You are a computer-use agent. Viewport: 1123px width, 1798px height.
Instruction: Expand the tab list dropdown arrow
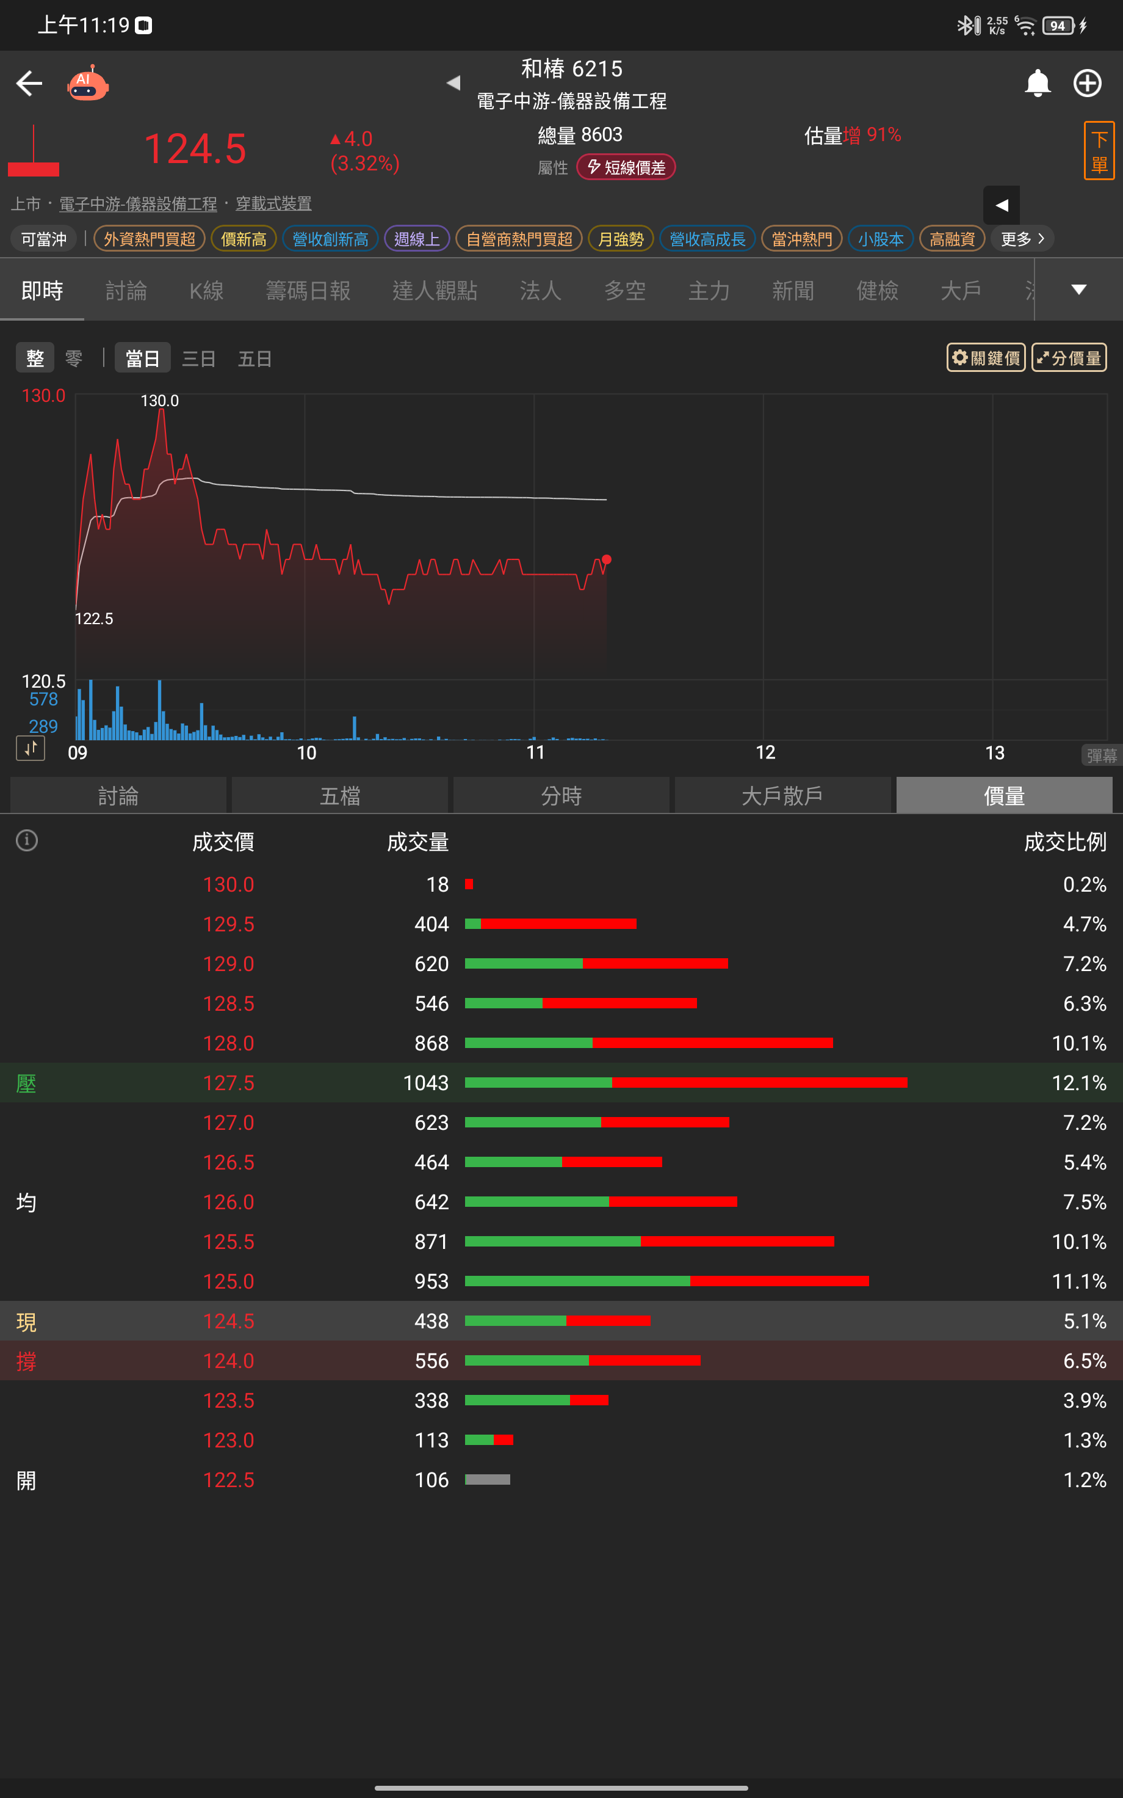[x=1078, y=289]
